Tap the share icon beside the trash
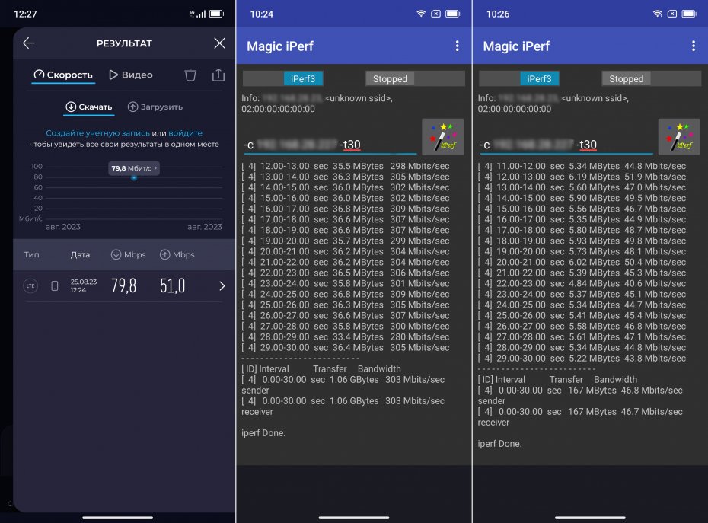 coord(218,75)
